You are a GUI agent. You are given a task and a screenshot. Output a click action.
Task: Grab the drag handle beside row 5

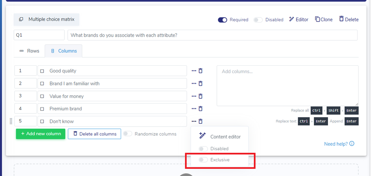[11, 121]
